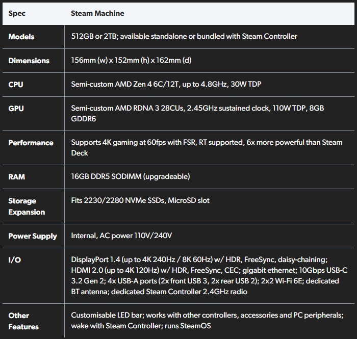Click the 'Supports 4K gaming at 60fps' cell
This screenshot has height=339, width=357.
(207, 148)
